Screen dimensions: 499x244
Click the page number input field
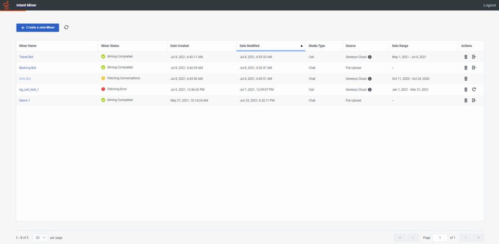(x=440, y=237)
